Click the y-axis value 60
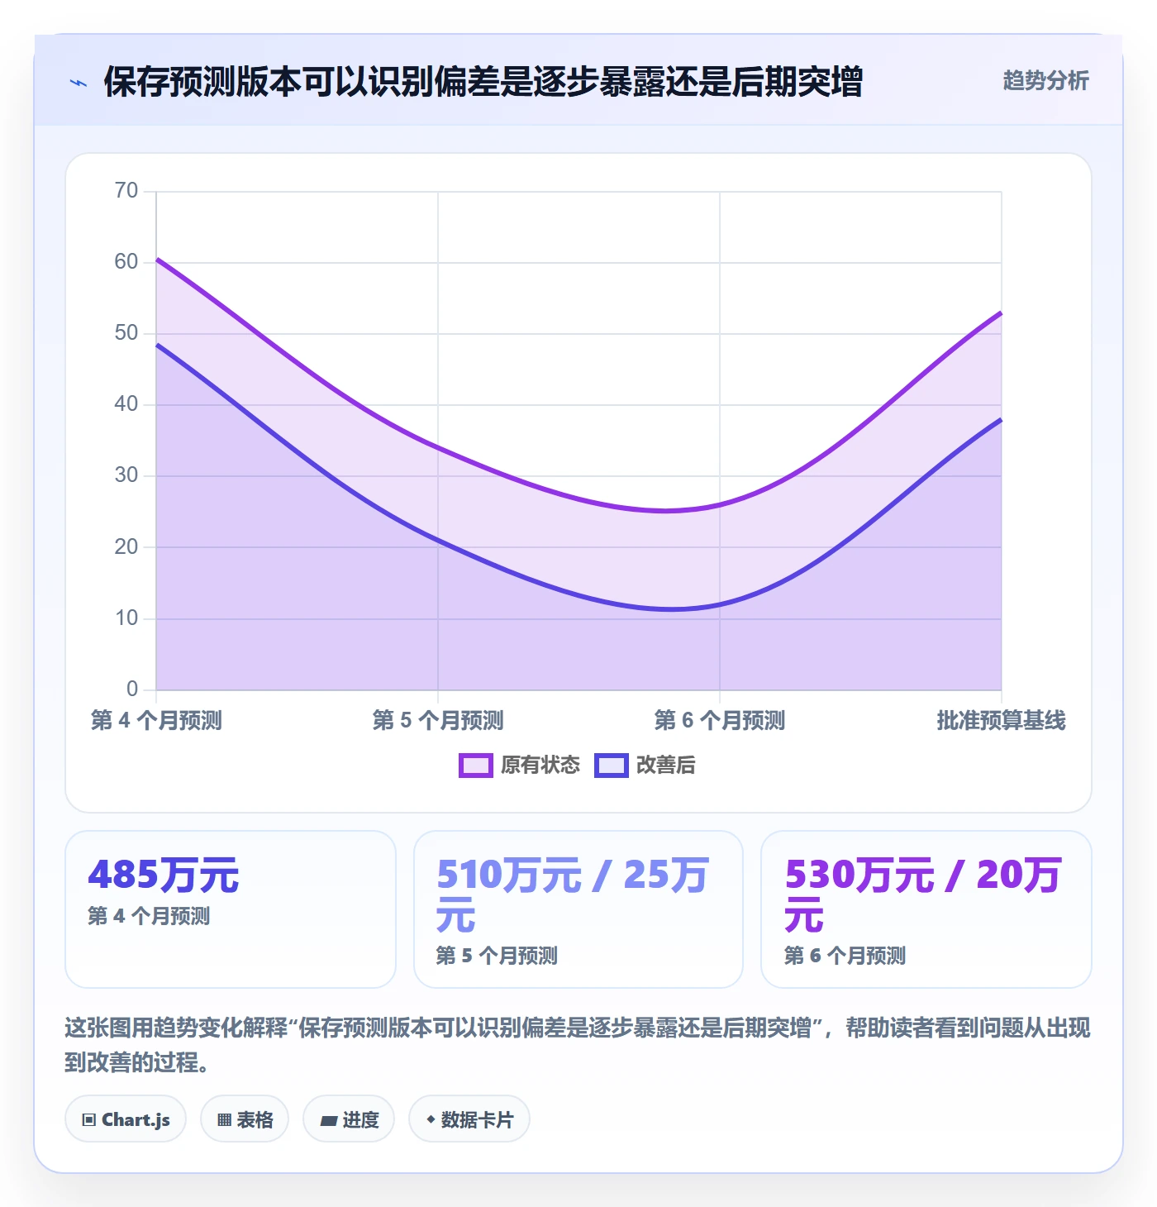The height and width of the screenshot is (1207, 1157). (x=126, y=262)
